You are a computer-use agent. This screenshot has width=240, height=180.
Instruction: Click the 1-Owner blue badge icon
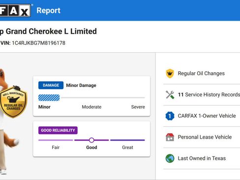(170, 116)
